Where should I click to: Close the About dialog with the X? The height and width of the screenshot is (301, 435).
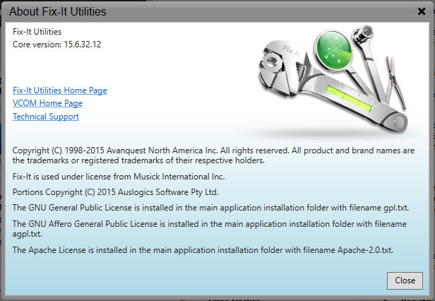pos(422,11)
